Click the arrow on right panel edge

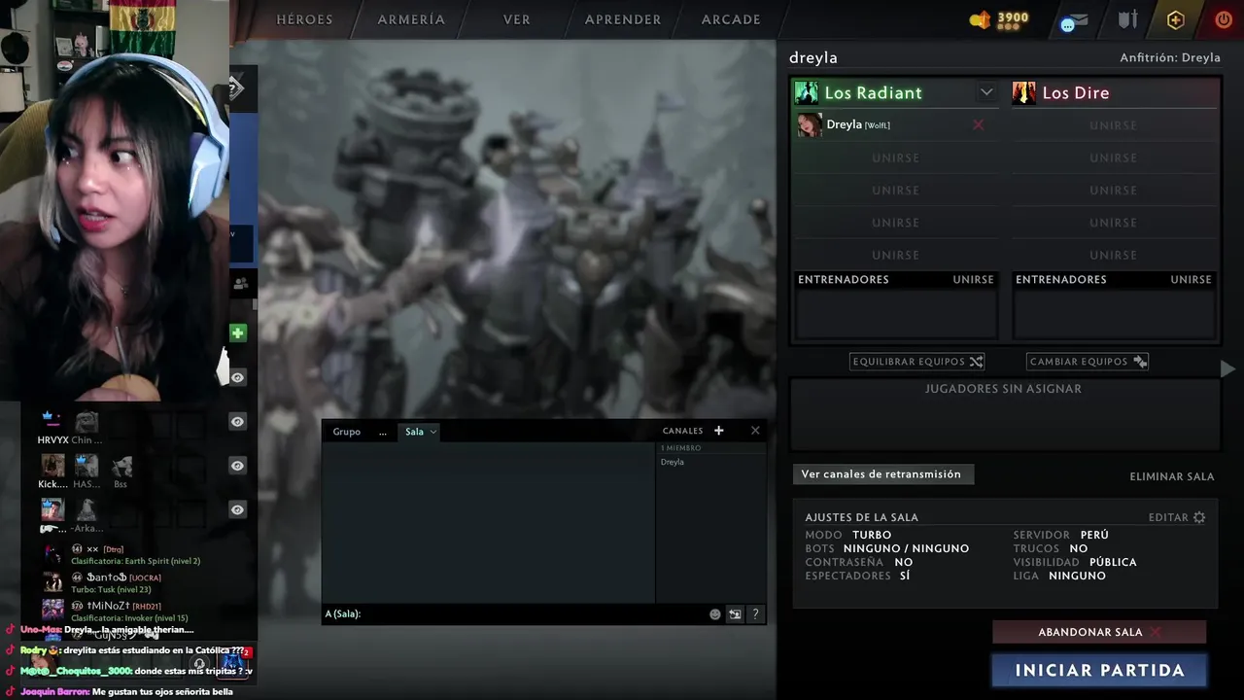[1227, 368]
